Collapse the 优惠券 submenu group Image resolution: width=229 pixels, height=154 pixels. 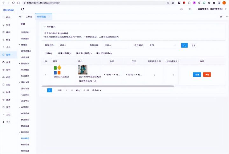point(19,45)
